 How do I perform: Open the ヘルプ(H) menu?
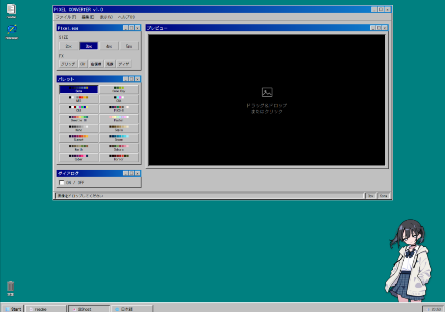[x=126, y=17]
